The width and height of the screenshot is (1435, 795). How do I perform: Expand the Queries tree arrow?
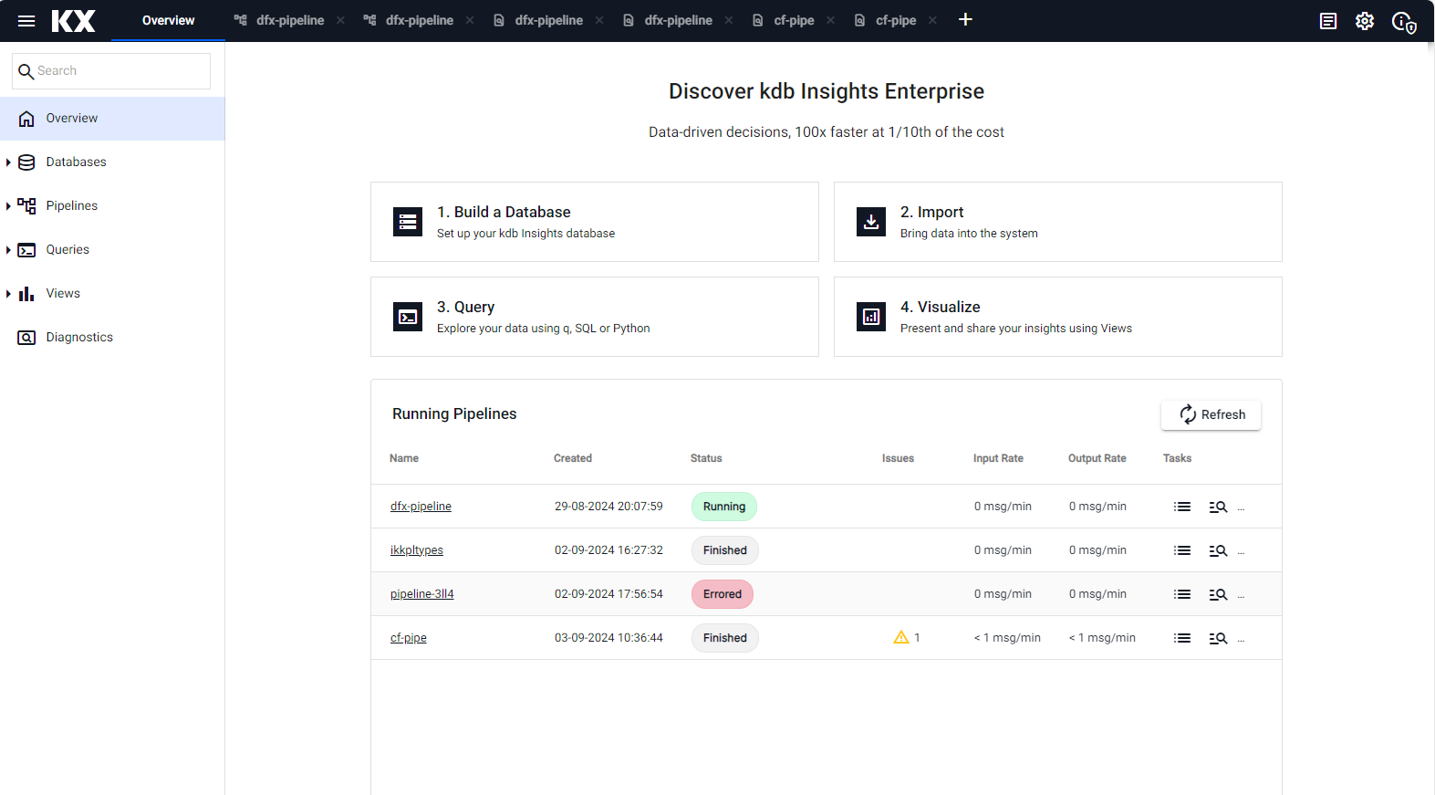8,250
